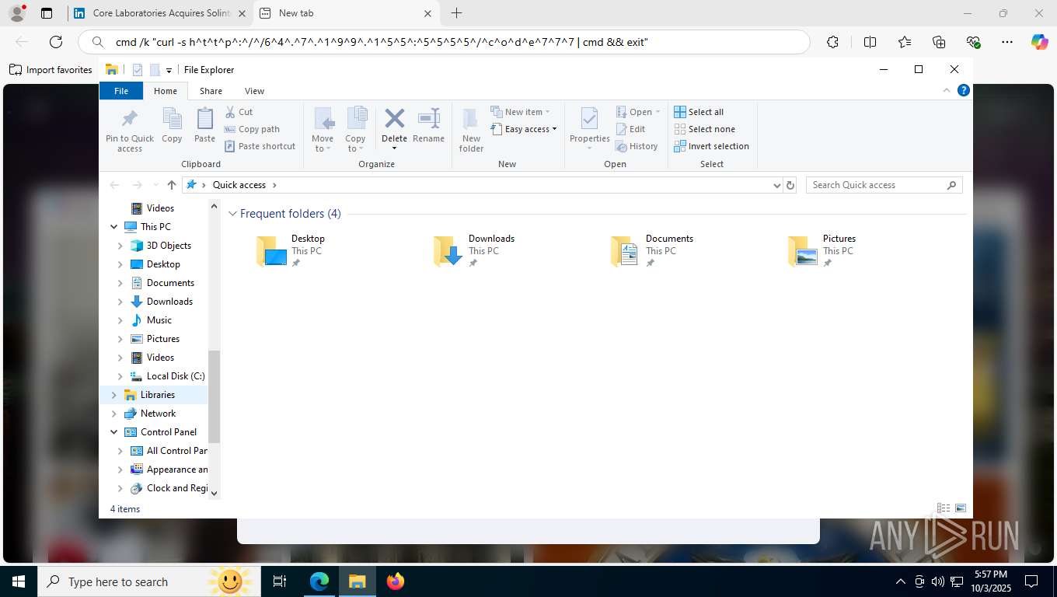This screenshot has height=597, width=1057.
Task: Open the File tab
Action: [x=121, y=91]
